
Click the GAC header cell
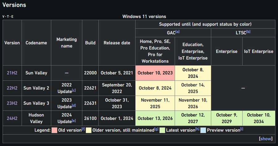[x=173, y=33]
